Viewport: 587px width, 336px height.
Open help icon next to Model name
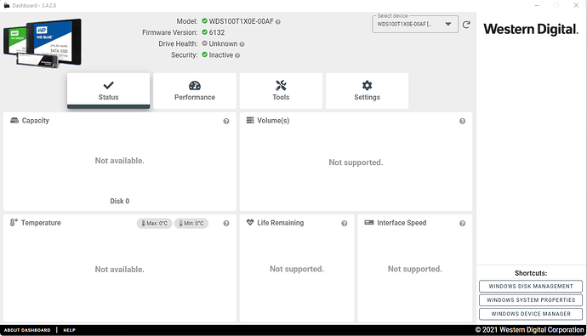(278, 22)
